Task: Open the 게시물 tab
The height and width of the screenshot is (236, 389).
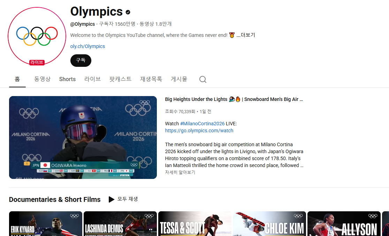Action: tap(179, 79)
